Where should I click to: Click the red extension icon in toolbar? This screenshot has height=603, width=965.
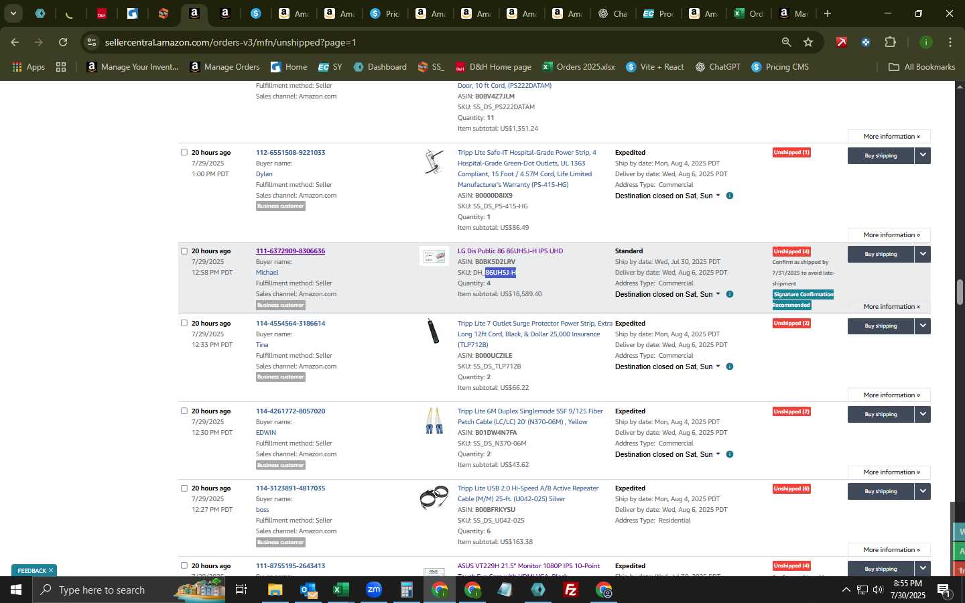pyautogui.click(x=841, y=42)
